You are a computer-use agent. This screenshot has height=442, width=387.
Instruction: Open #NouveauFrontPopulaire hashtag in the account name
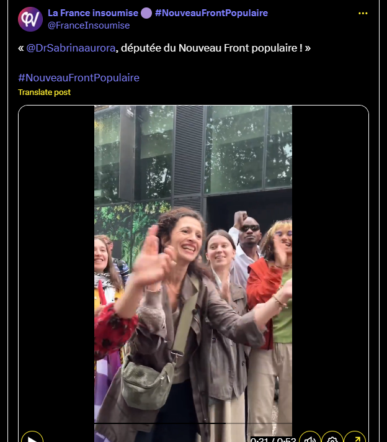click(211, 13)
